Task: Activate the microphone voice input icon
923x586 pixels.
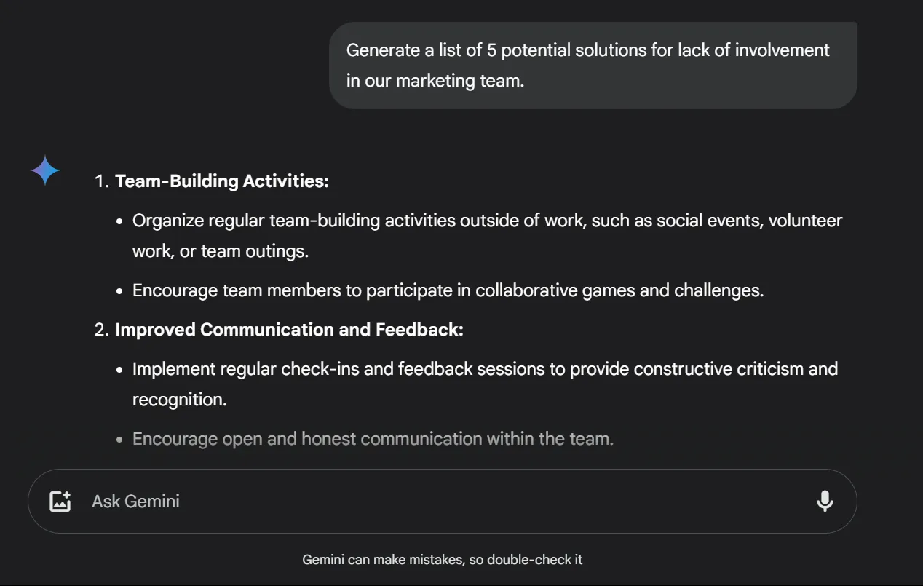Action: pyautogui.click(x=825, y=501)
